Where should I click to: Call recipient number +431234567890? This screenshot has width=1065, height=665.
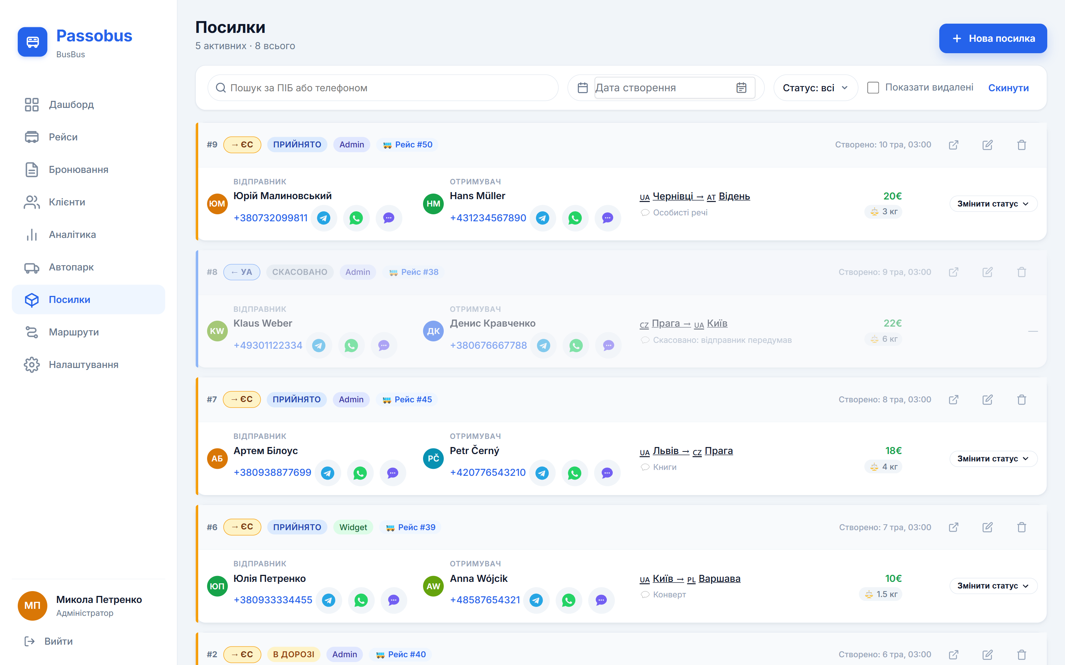click(x=488, y=218)
